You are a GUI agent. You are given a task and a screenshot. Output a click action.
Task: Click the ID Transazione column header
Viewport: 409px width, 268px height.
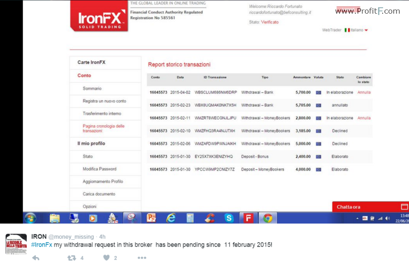[x=215, y=77]
